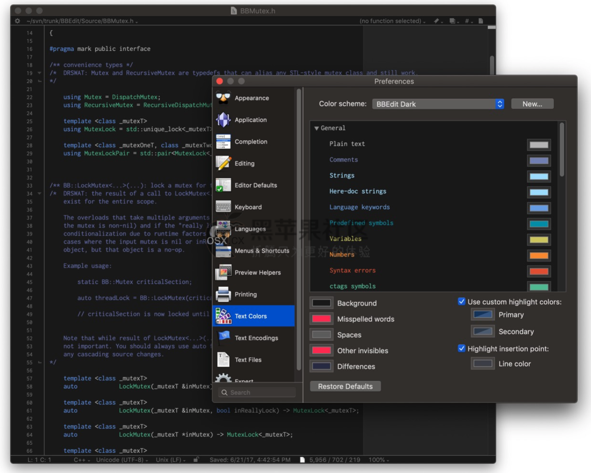This screenshot has width=591, height=473.
Task: Open the Menus & Shortcuts preferences pane
Action: pos(254,250)
